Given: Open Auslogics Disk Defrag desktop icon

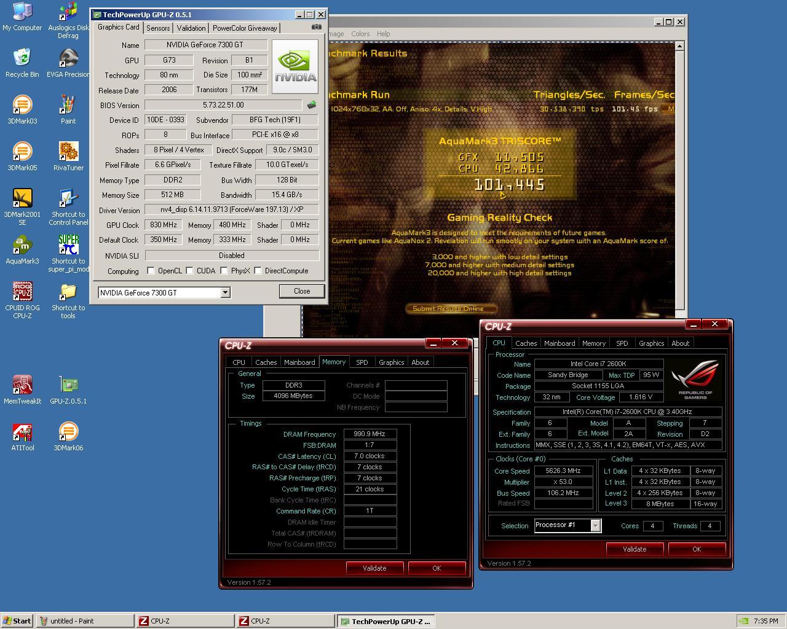Looking at the screenshot, I should coord(68,20).
